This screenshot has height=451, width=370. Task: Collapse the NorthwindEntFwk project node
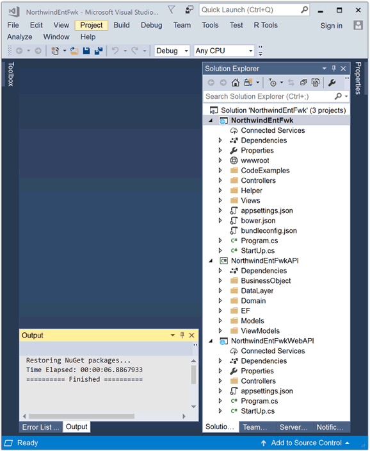(x=211, y=121)
